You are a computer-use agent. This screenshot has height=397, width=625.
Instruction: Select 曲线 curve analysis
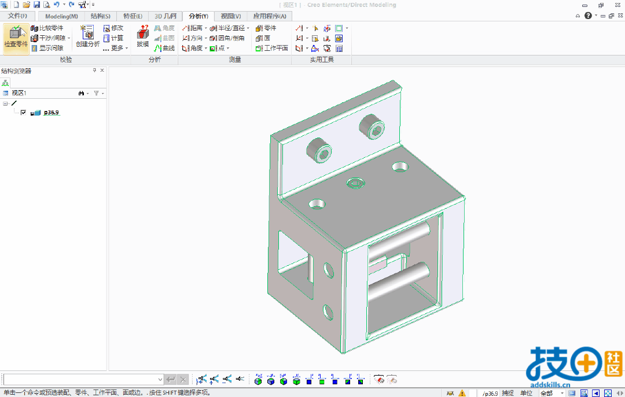pos(164,48)
